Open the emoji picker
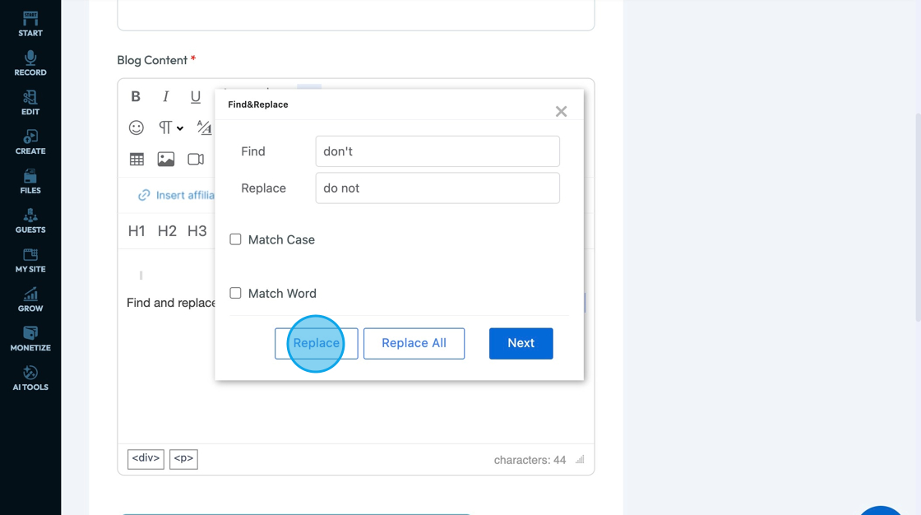921x515 pixels. 137,128
